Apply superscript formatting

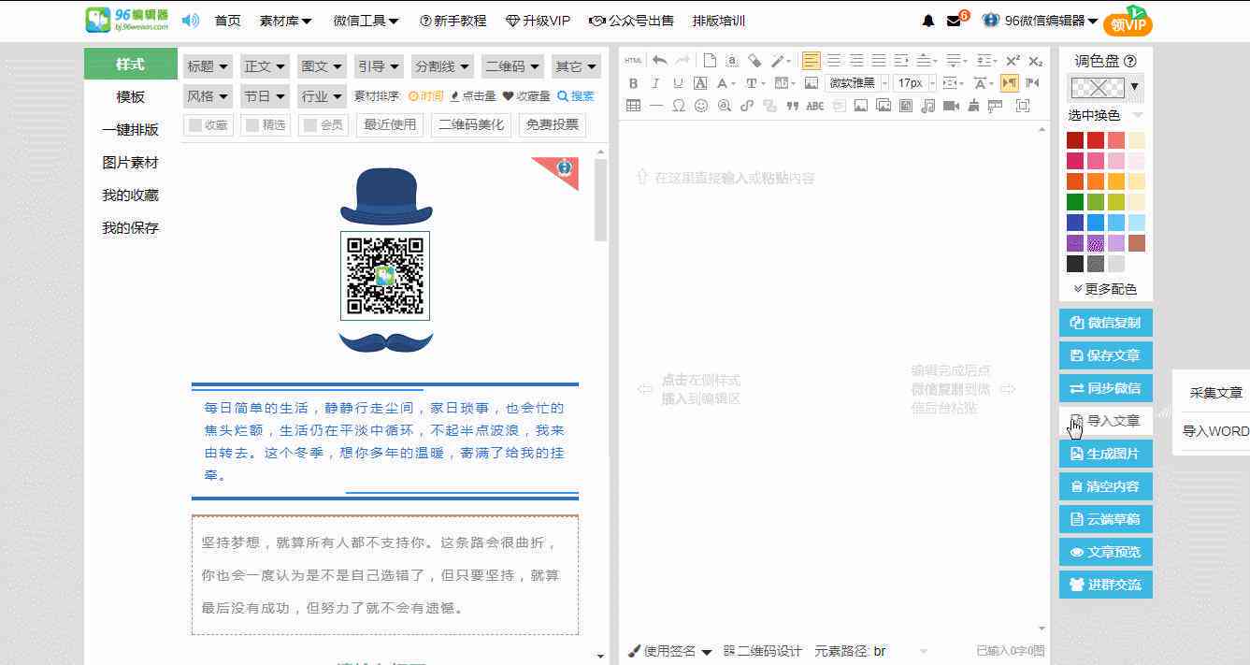(1013, 61)
